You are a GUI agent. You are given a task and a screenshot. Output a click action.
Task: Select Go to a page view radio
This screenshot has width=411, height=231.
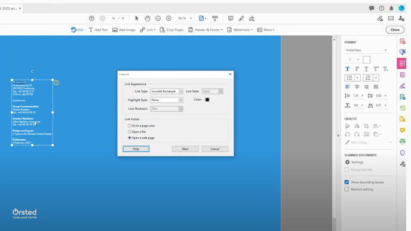(130, 126)
